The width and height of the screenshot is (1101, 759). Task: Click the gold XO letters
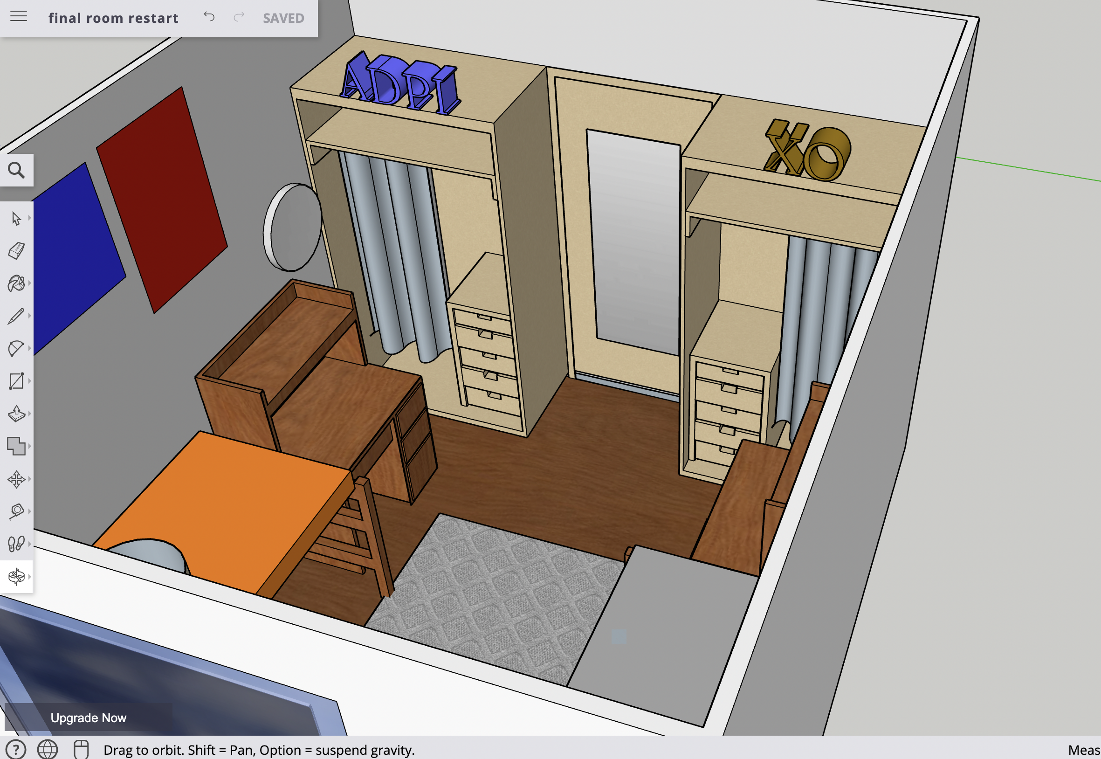pyautogui.click(x=808, y=150)
